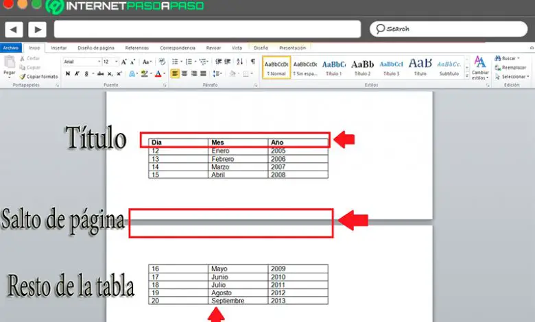
Task: Switch to Diseño de página tab
Action: [x=96, y=48]
